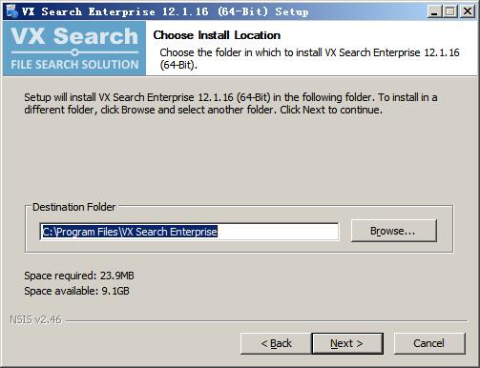Close the setup window
The width and height of the screenshot is (480, 368).
pos(468,11)
